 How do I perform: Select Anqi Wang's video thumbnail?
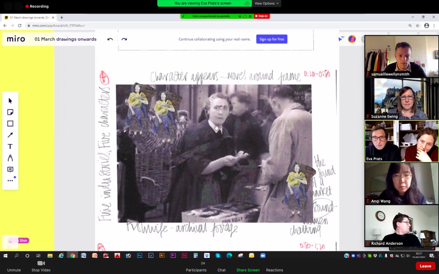[x=401, y=183]
